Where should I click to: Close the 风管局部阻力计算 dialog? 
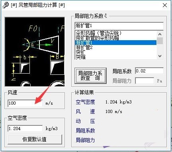165,5
